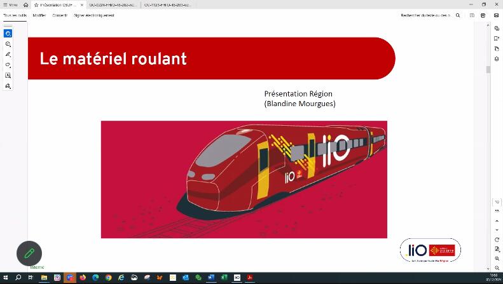
Task: Open the bookmarks panel
Action: 497,39
